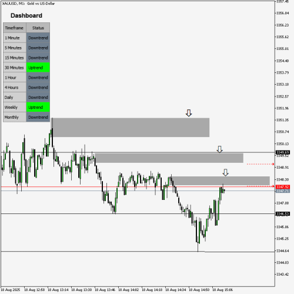Screen dimensions: 294x294
Task: Click the 18 Aug 15:06 time label
Action: tap(222, 290)
